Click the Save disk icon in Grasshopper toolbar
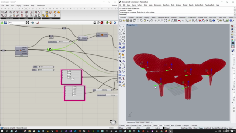Image resolution: width=236 pixels, height=133 pixels. click(x=6, y=23)
